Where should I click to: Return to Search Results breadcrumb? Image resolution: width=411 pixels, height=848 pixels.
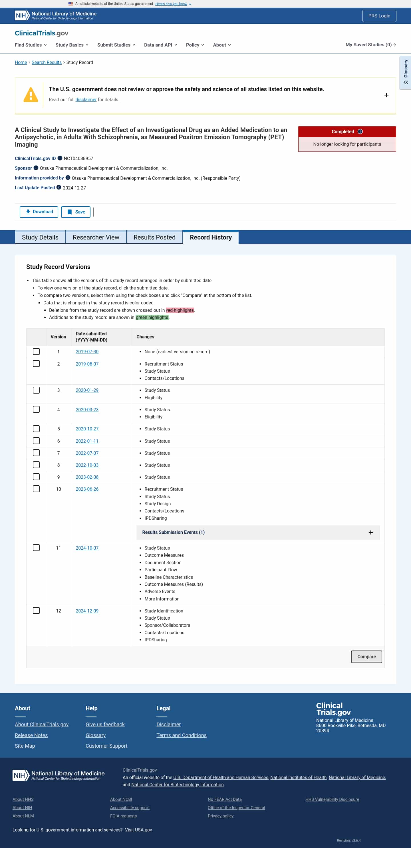tap(47, 63)
